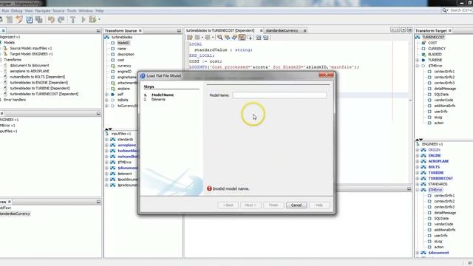Click the Source Model inputFiles icon
473x266 pixels.
pyautogui.click(x=5, y=48)
